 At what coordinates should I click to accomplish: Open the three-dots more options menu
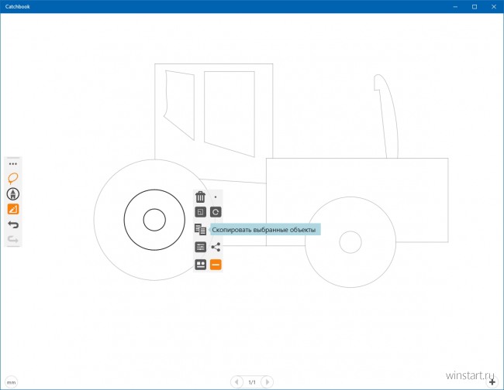[x=13, y=164]
